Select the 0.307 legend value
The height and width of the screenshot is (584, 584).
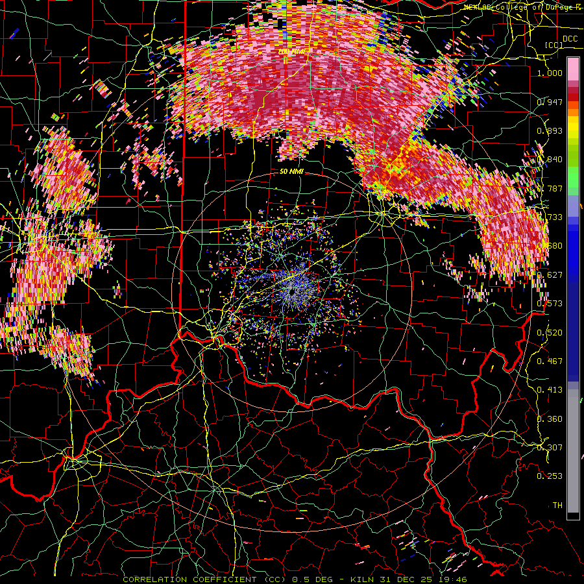coord(550,448)
